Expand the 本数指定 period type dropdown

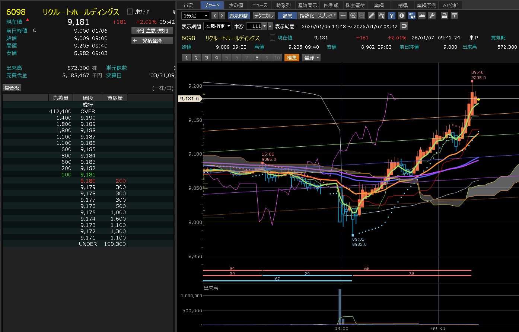[x=217, y=26]
